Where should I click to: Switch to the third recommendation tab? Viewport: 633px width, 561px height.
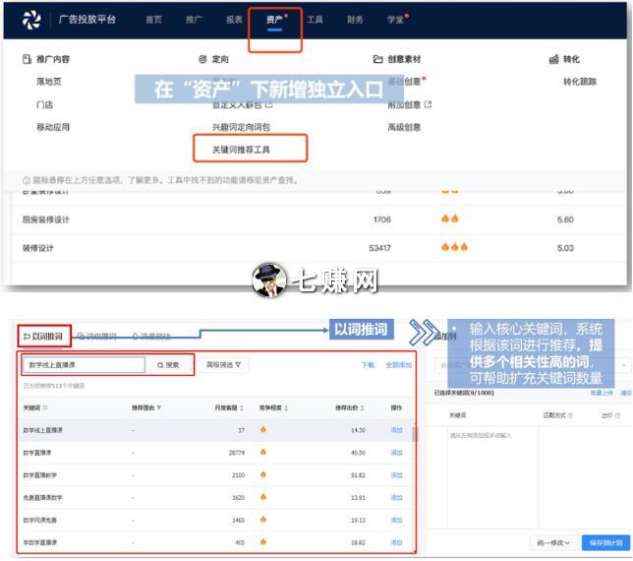[151, 337]
